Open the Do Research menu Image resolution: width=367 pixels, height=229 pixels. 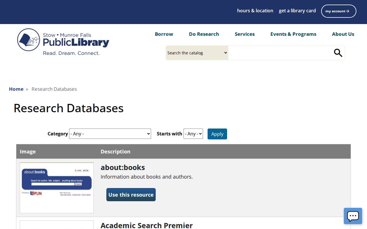tap(204, 34)
